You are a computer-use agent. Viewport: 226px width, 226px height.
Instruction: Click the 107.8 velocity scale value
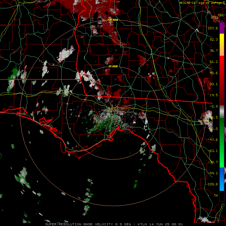point(213,28)
